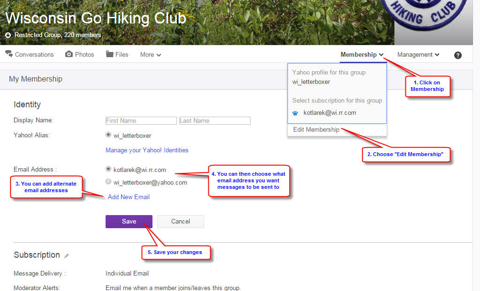The width and height of the screenshot is (480, 291).
Task: Click the My Membership heading
Action: [36, 79]
